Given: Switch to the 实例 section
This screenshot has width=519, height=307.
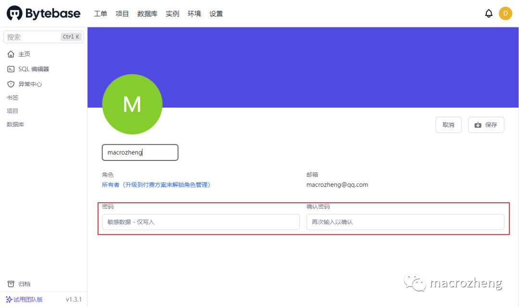Looking at the screenshot, I should 172,13.
